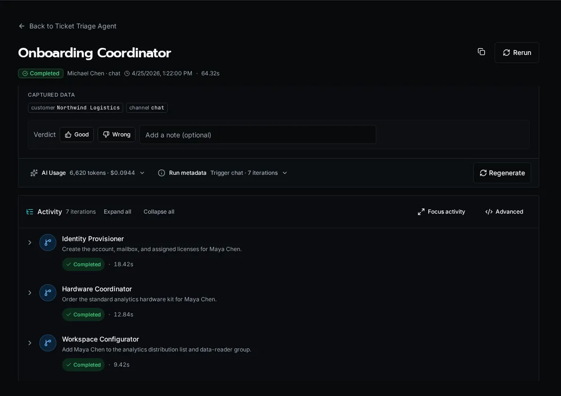Viewport: 561px width, 396px height.
Task: Click the Run metadata info icon
Action: [162, 173]
